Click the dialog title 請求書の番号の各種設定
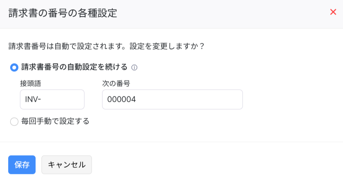Viewport: 343px width, 179px height. pyautogui.click(x=63, y=13)
